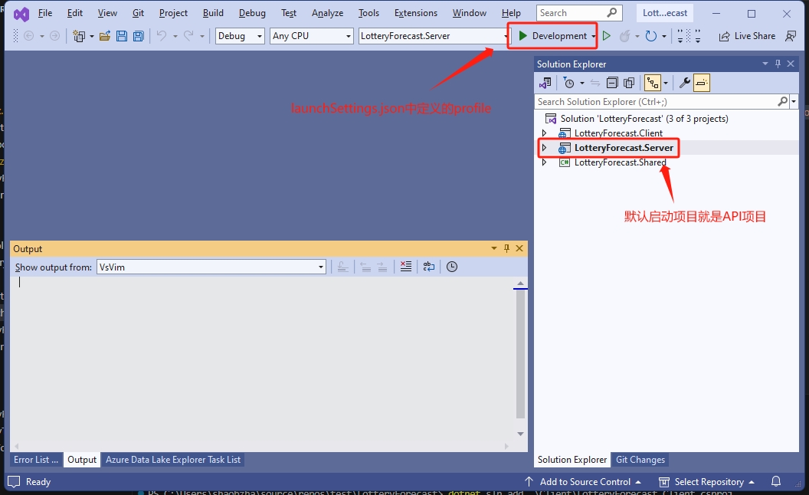Screen dimensions: 809x495
Task: Click the Open File folder icon
Action: [105, 36]
